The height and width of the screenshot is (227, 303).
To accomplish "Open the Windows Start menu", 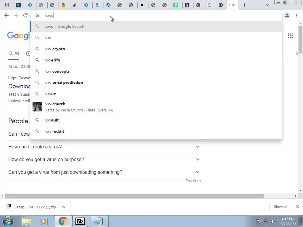I will 8,221.
